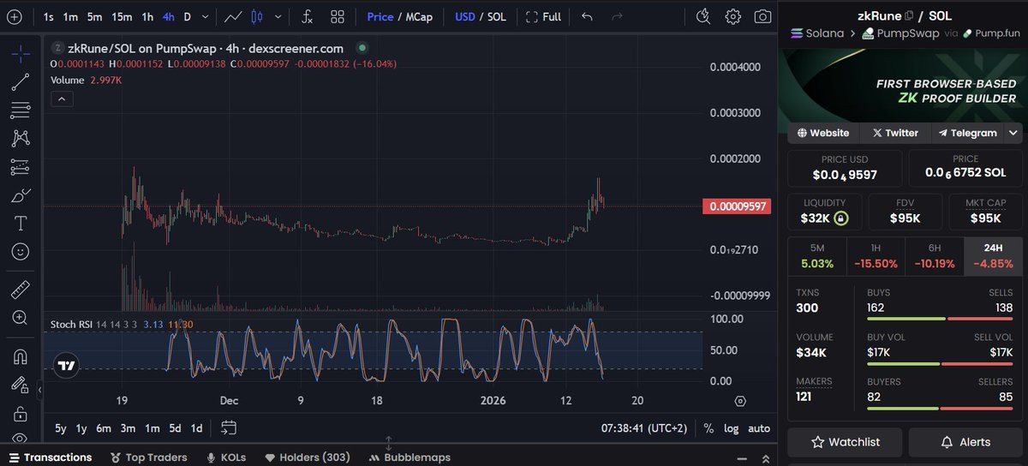Toggle stay in drawing mode
The image size is (1028, 466).
point(21,384)
